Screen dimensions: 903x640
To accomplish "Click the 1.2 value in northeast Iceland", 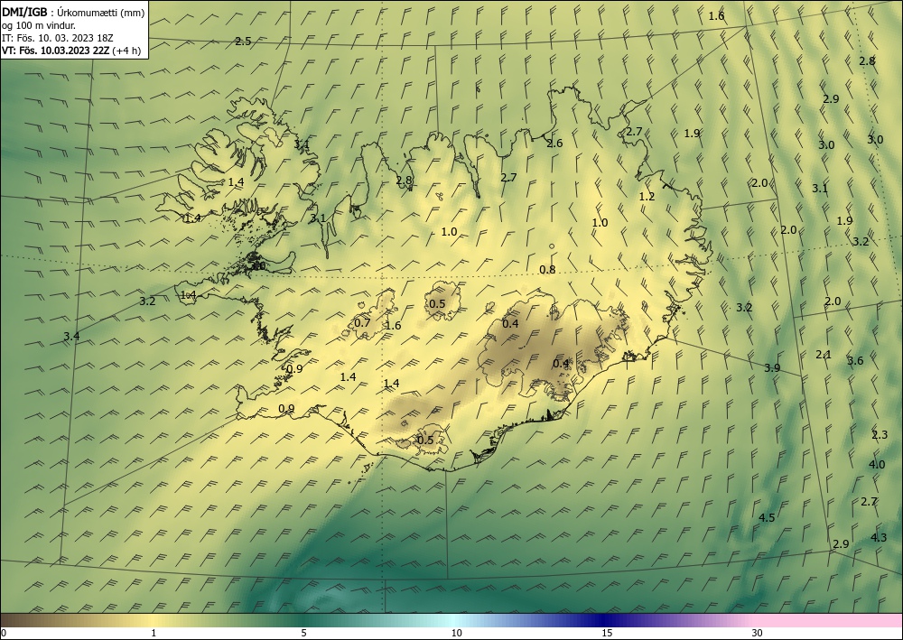I will 647,196.
